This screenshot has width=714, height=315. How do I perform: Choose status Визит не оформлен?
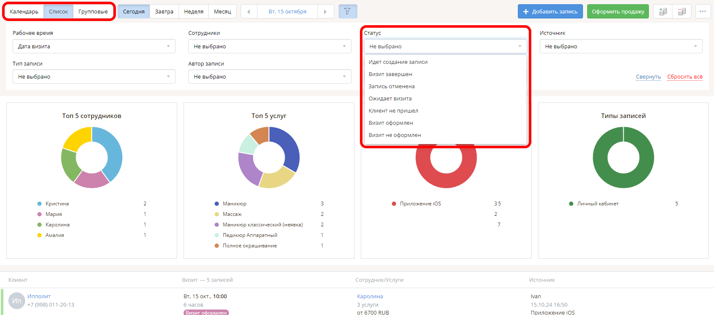tap(446, 135)
